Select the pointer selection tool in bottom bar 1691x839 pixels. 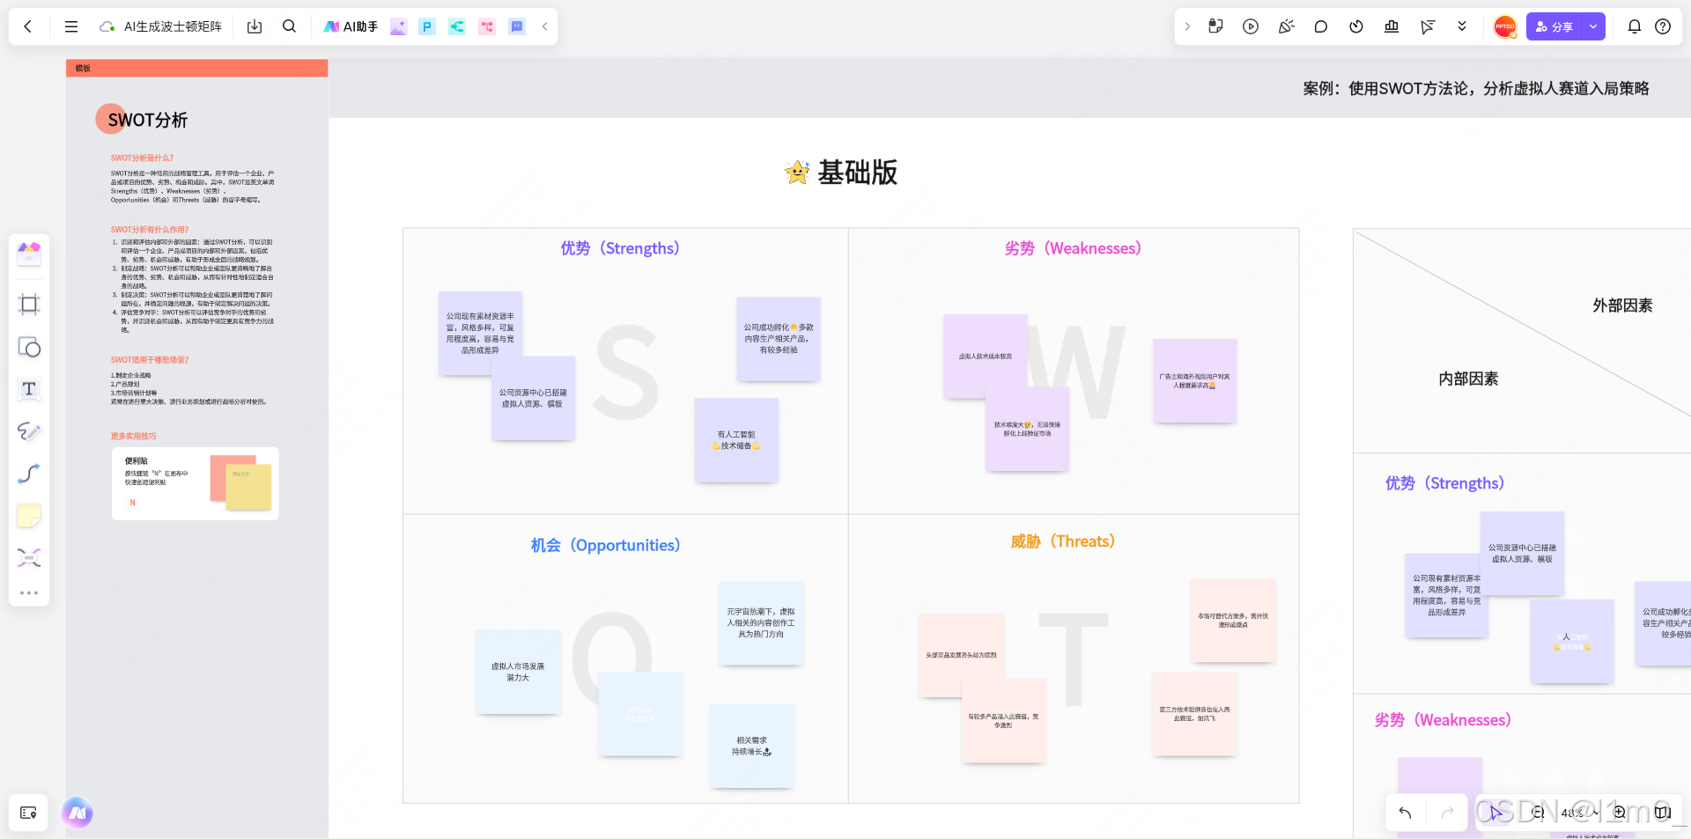pos(1495,813)
